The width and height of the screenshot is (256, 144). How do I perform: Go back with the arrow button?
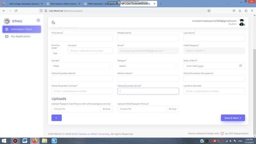(56, 118)
